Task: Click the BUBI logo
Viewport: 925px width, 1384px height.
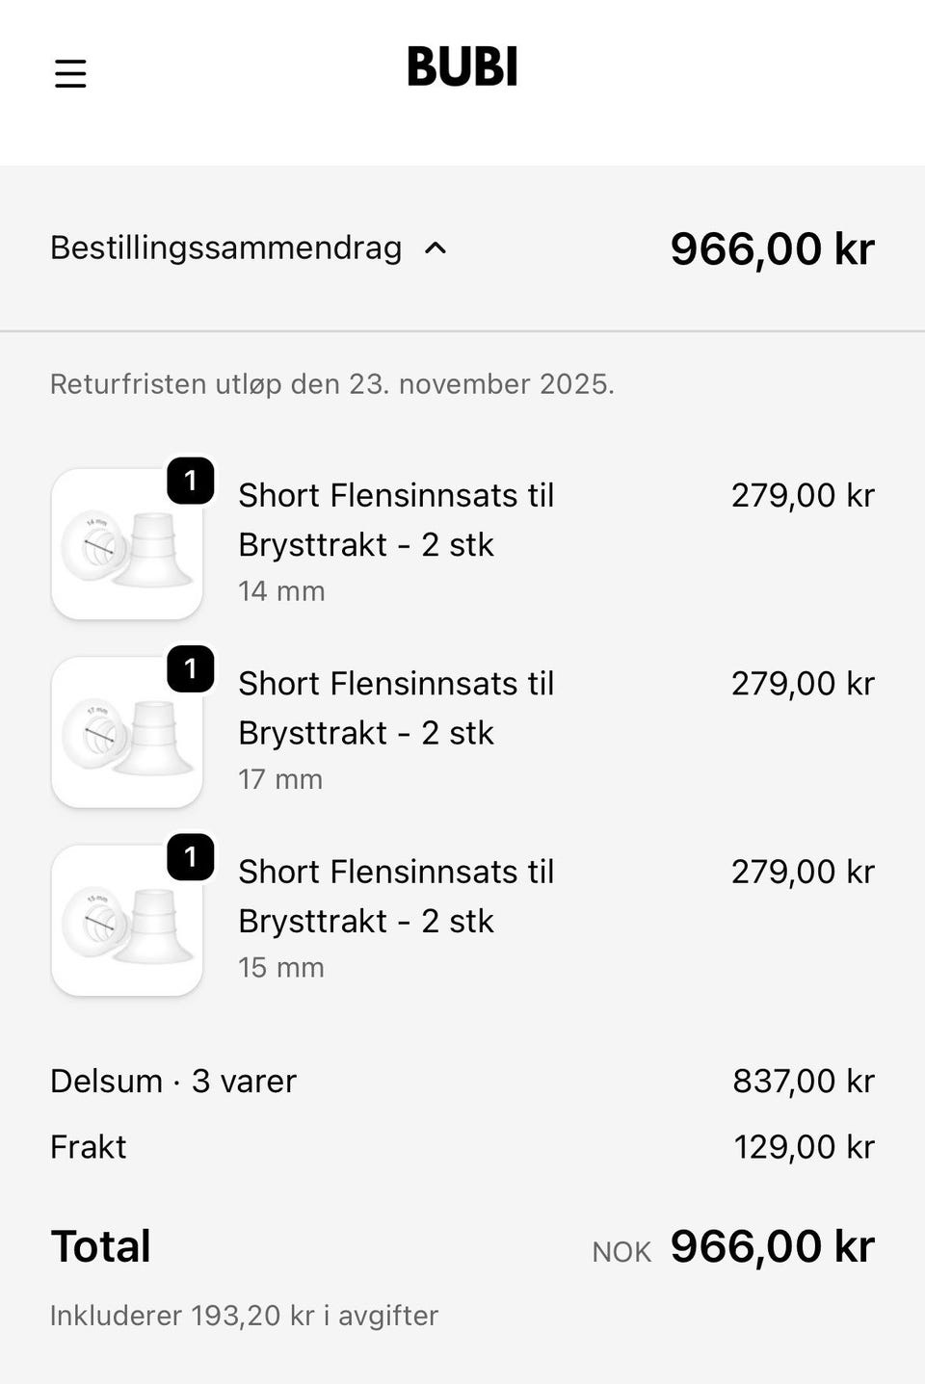Action: pyautogui.click(x=462, y=67)
